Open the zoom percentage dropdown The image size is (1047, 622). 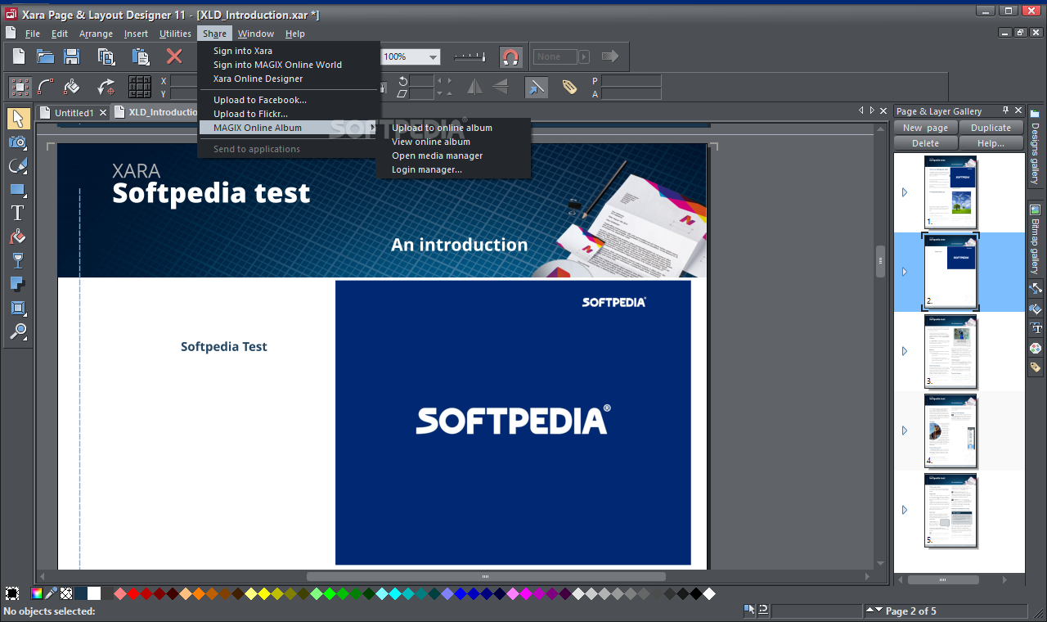434,57
